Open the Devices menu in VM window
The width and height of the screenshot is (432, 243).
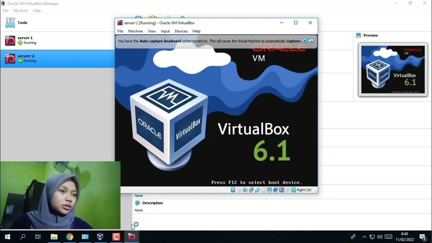pos(181,31)
